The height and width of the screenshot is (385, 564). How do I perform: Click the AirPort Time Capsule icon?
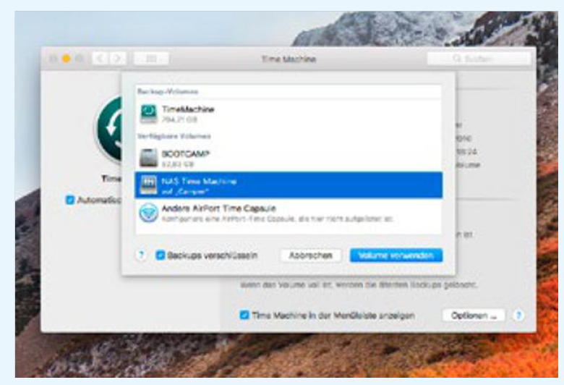coord(148,213)
